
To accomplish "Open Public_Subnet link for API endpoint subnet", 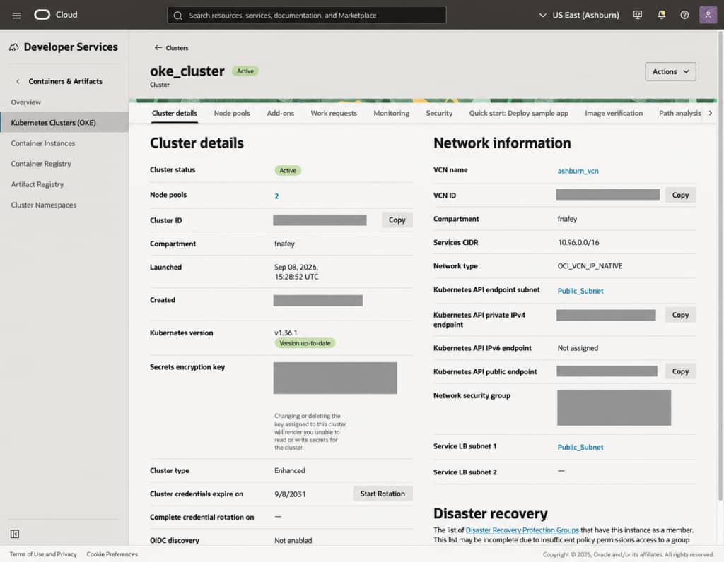I will pyautogui.click(x=580, y=291).
